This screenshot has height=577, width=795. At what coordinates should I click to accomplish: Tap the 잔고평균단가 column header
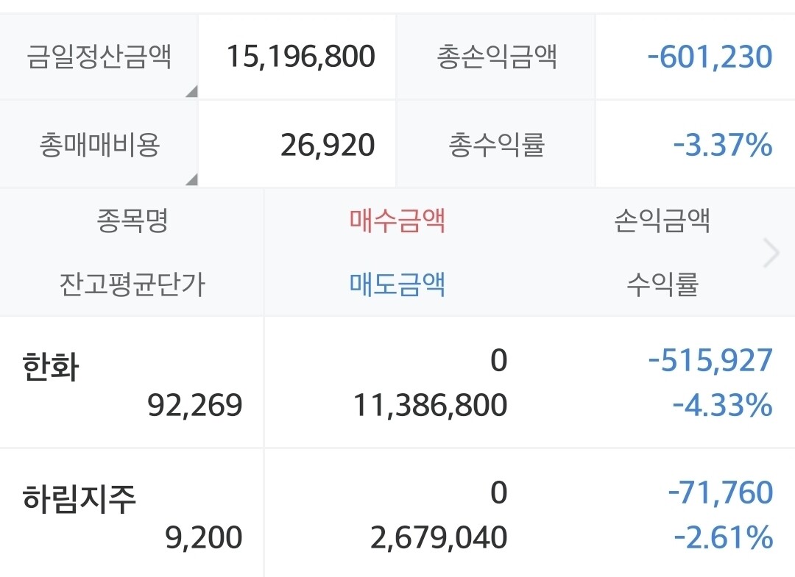pyautogui.click(x=132, y=284)
